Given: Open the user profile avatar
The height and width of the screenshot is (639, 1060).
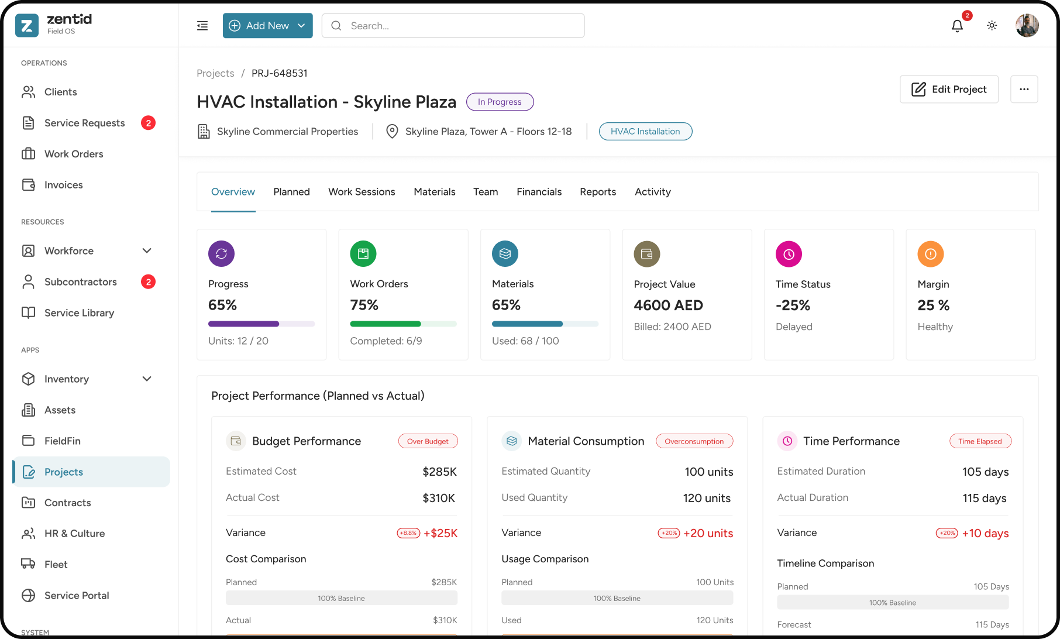Looking at the screenshot, I should coord(1027,26).
